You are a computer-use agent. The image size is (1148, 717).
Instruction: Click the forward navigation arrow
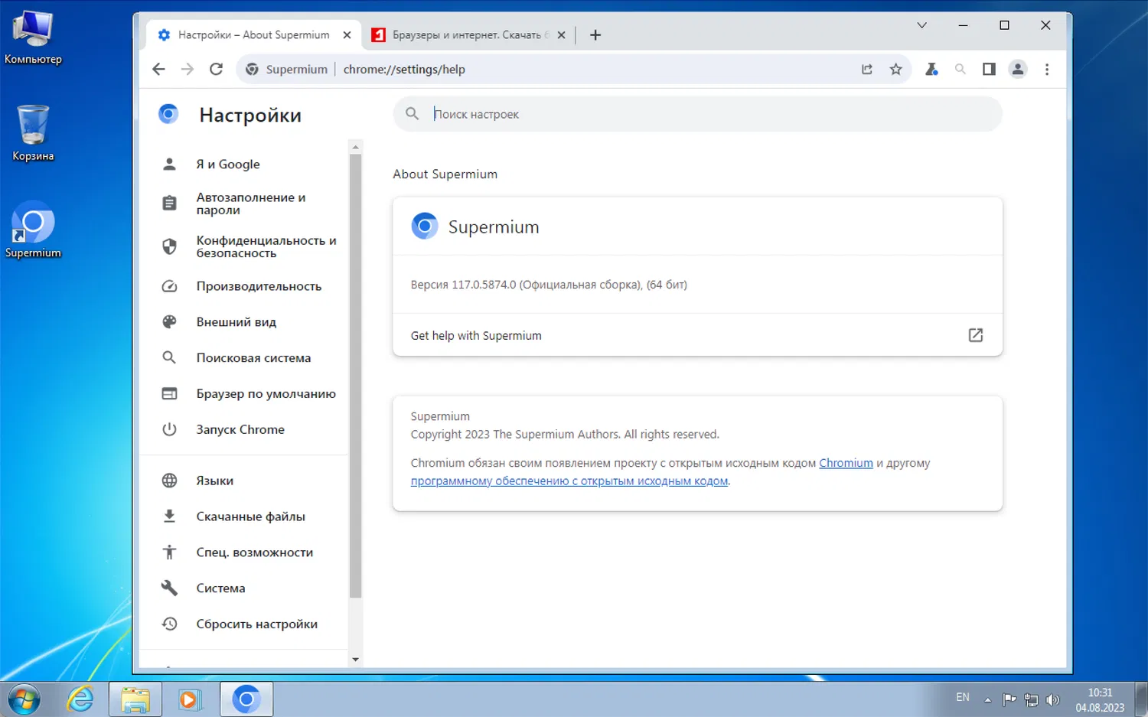pyautogui.click(x=188, y=69)
